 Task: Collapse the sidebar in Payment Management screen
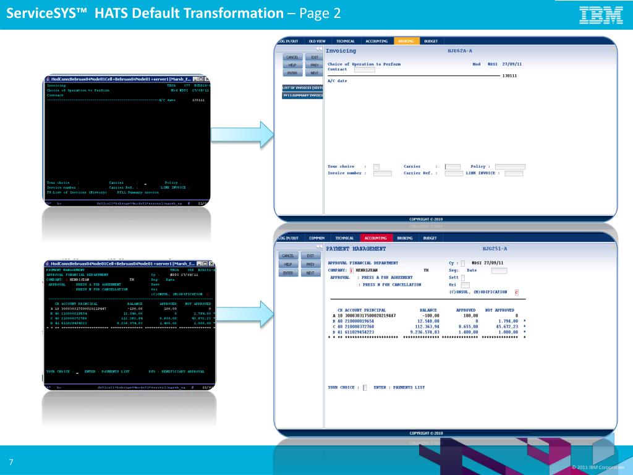click(319, 246)
